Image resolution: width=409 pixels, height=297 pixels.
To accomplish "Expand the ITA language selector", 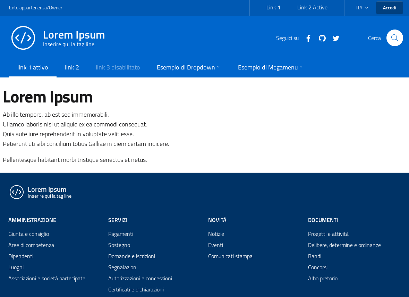I will pyautogui.click(x=362, y=8).
